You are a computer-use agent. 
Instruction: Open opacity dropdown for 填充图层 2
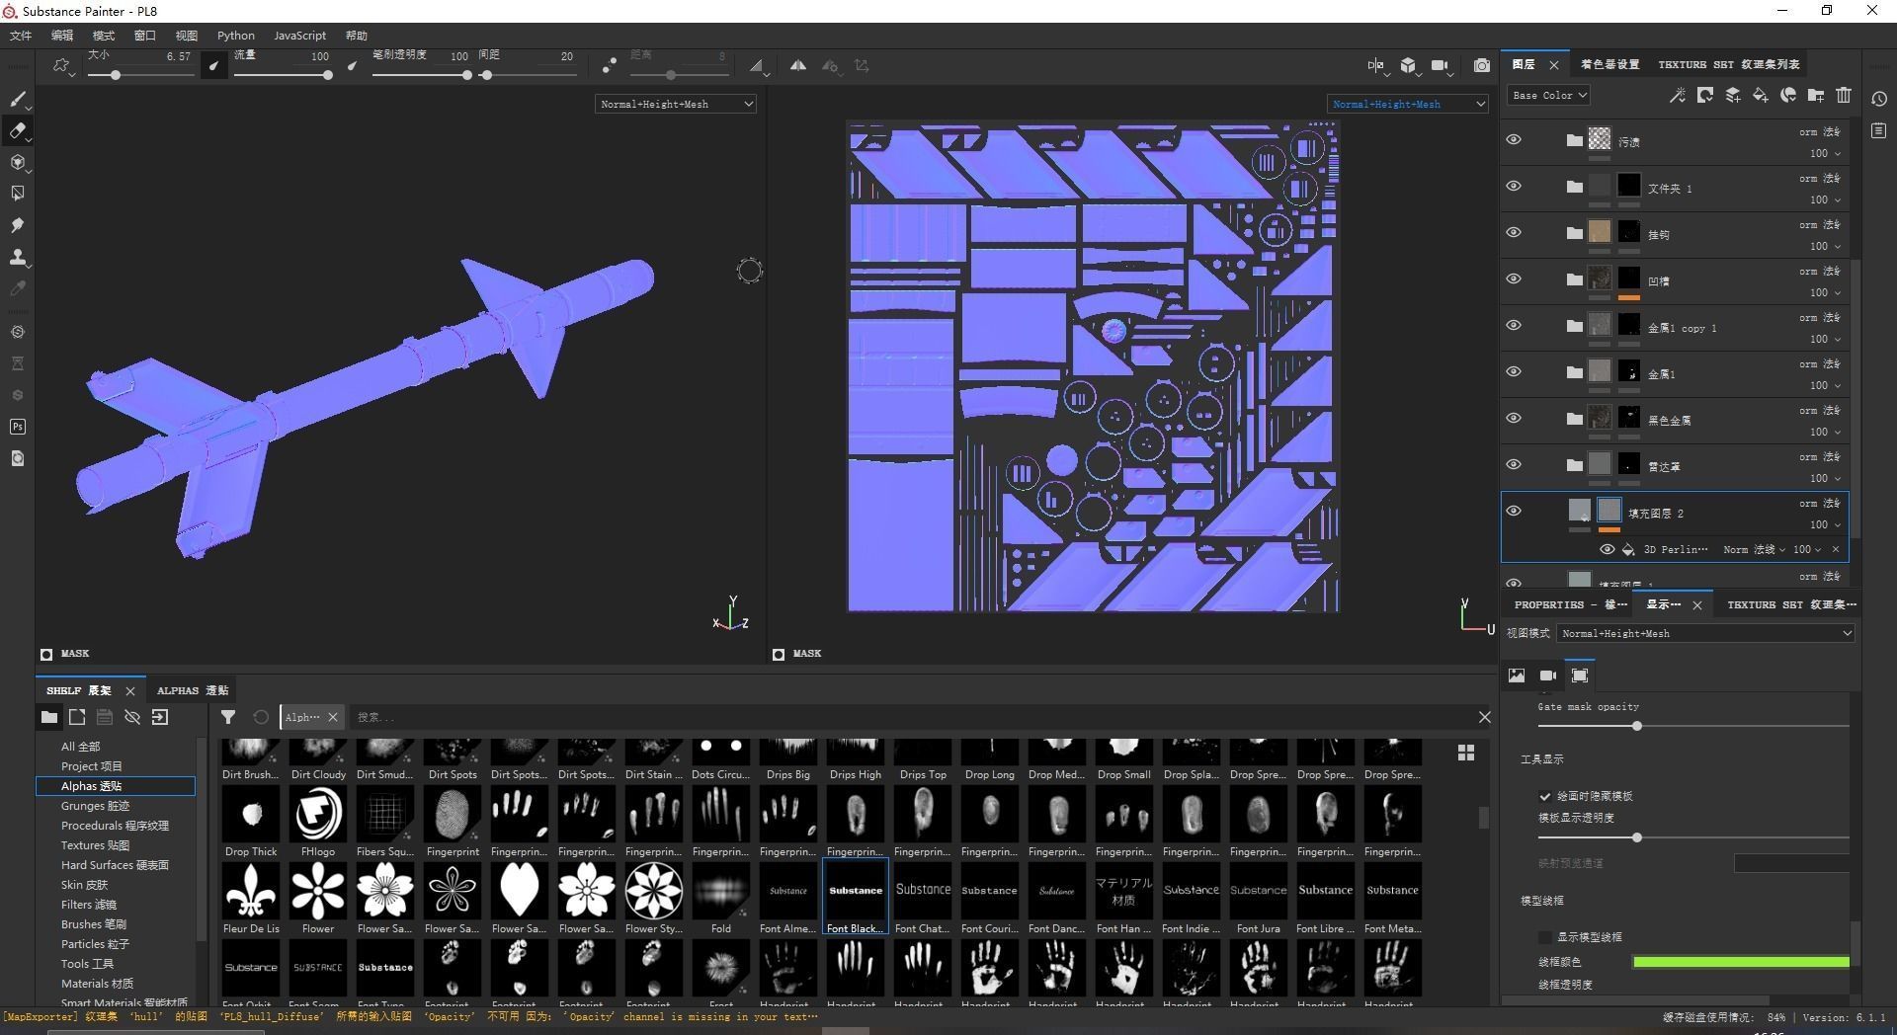1825,524
